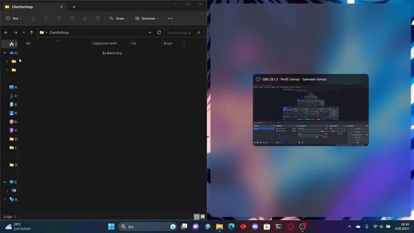Open Pictures in the sidebar

(12, 113)
